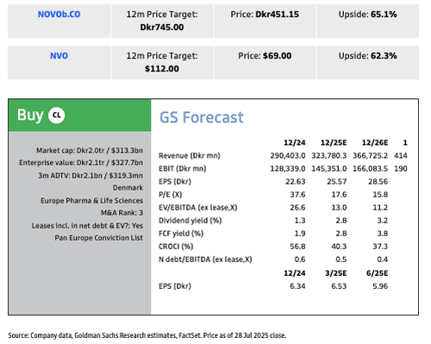Select EV/EBITDA value 26.6
Screen dimensions: 431x344
297,208
